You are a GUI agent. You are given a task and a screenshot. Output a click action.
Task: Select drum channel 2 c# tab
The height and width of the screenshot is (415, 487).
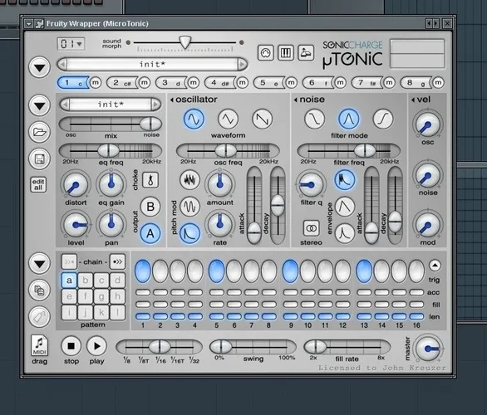(121, 83)
